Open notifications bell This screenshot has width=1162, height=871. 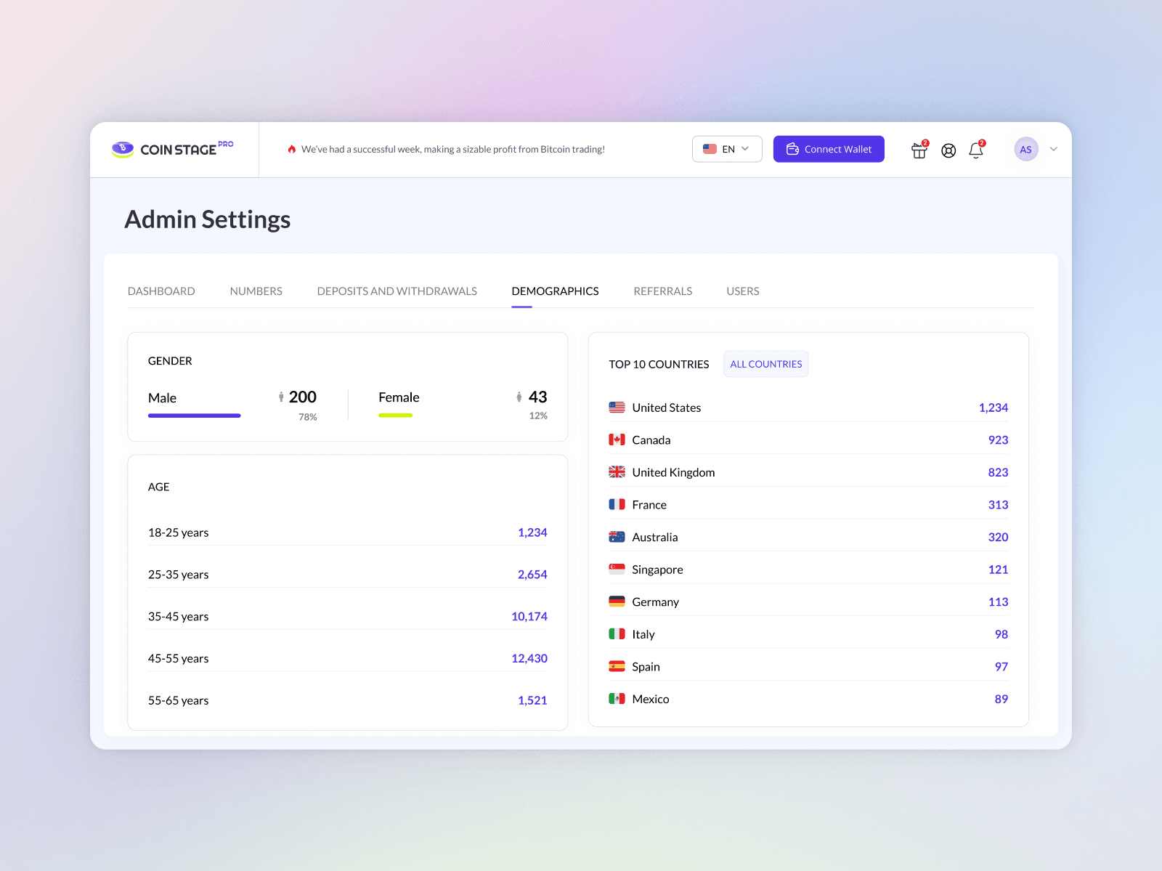[976, 150]
